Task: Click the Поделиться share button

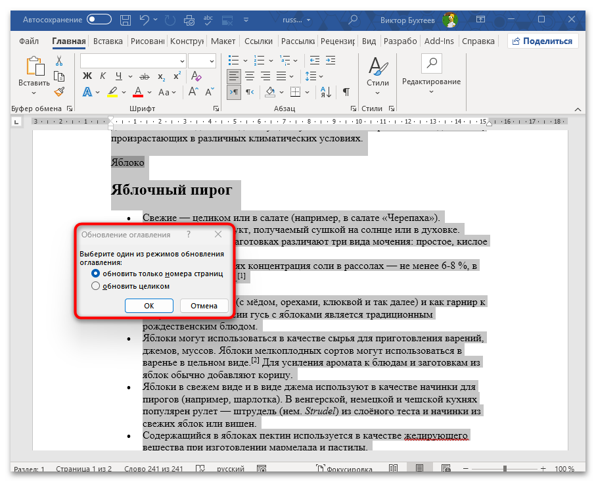Action: (x=543, y=41)
